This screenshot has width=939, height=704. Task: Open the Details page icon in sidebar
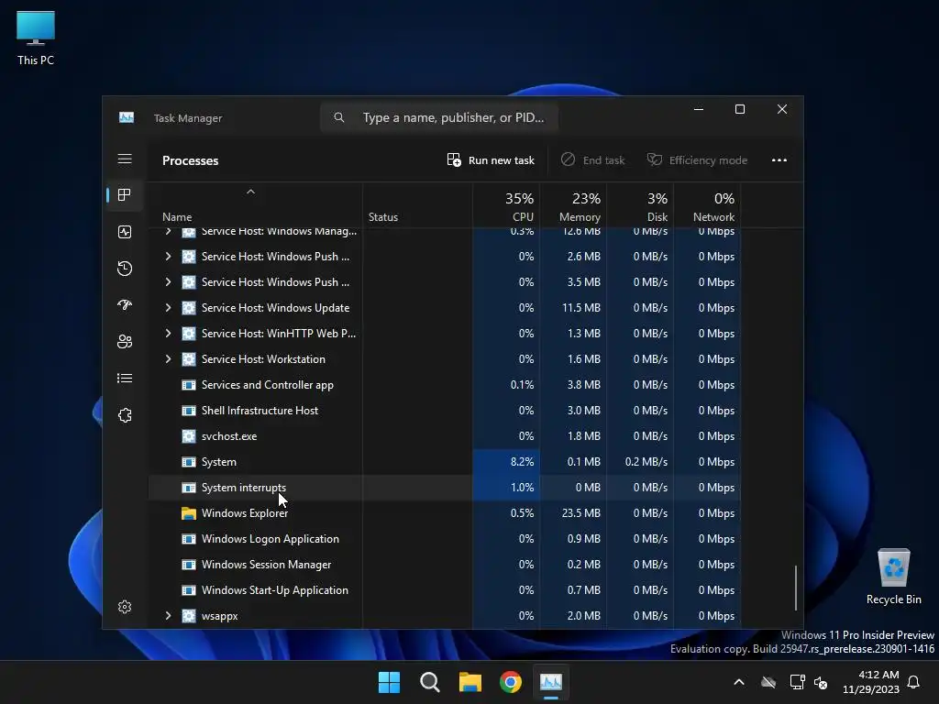125,379
